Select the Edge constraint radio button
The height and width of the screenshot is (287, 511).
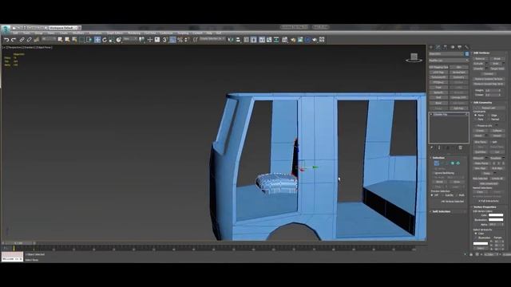pyautogui.click(x=489, y=115)
